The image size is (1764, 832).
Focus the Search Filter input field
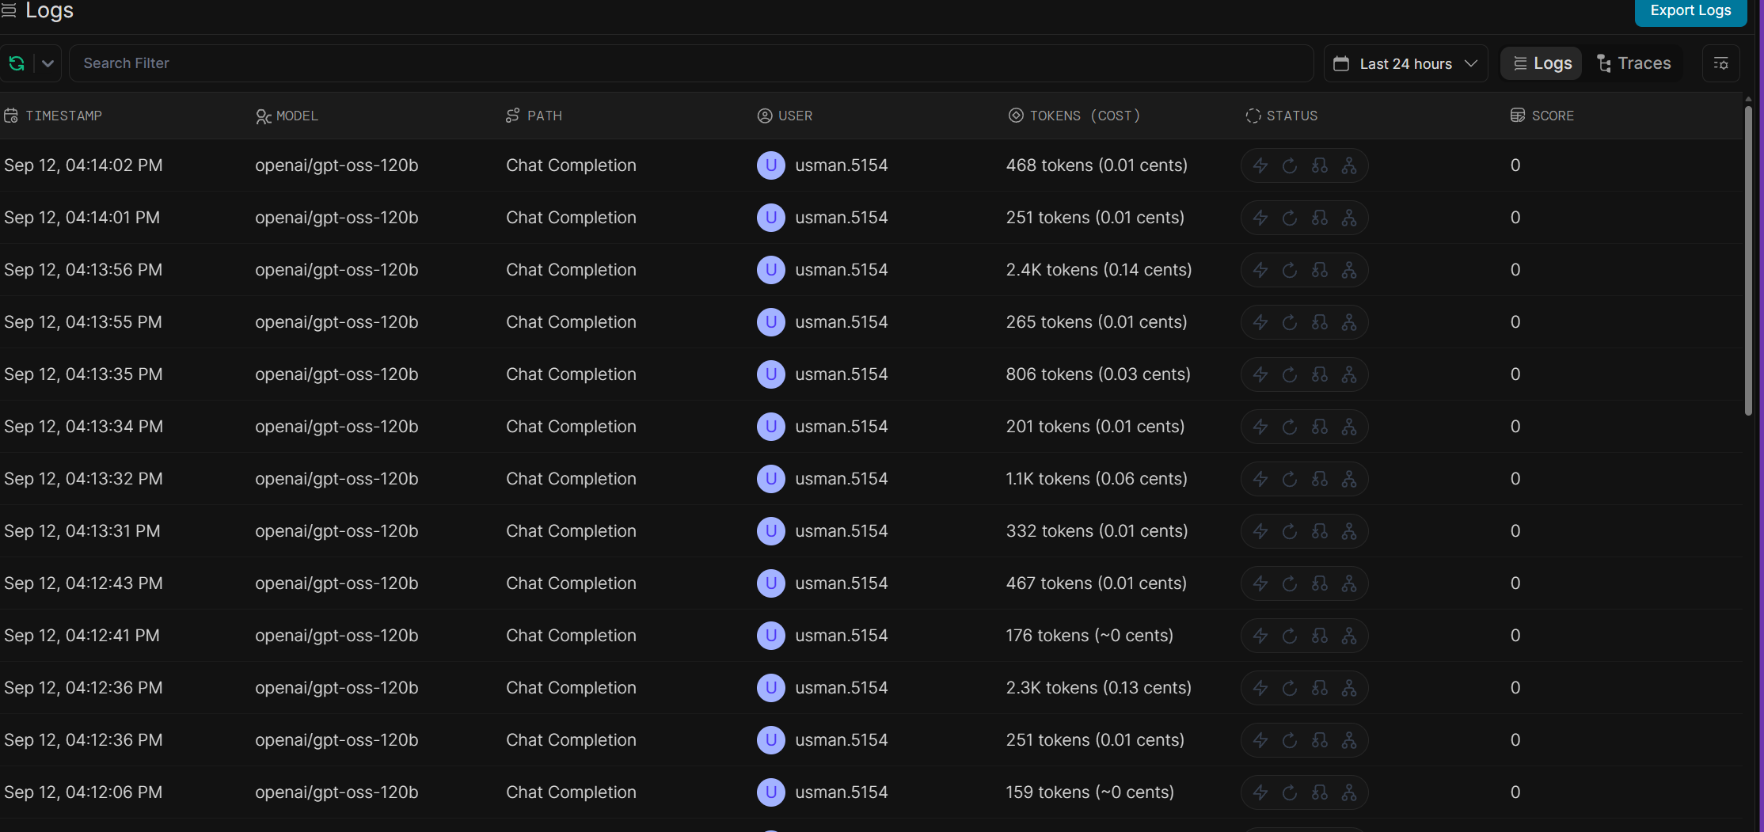691,63
